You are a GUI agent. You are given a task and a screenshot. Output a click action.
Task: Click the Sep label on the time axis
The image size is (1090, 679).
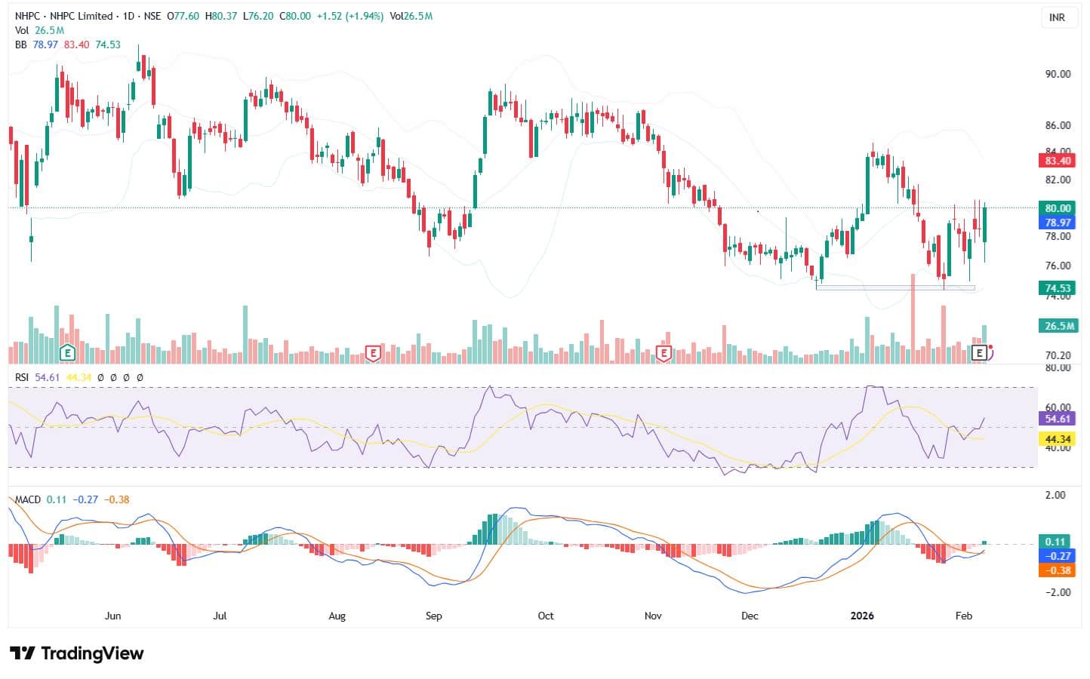[x=433, y=616]
